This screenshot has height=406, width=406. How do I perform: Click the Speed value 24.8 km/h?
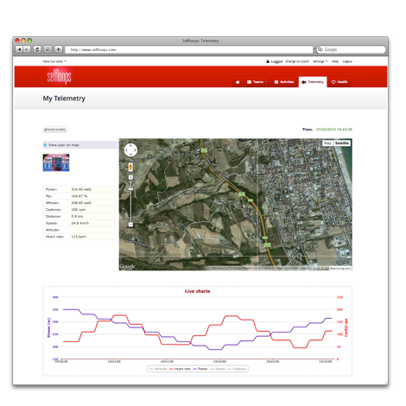click(80, 223)
